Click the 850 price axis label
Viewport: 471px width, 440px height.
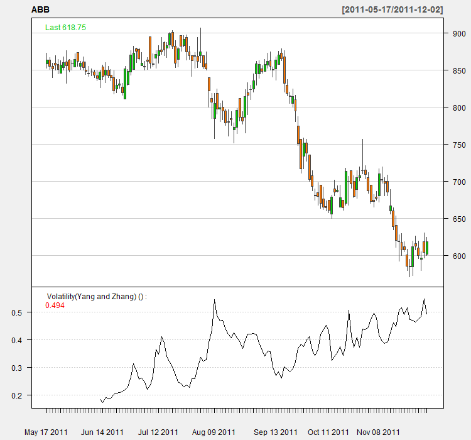(x=459, y=70)
